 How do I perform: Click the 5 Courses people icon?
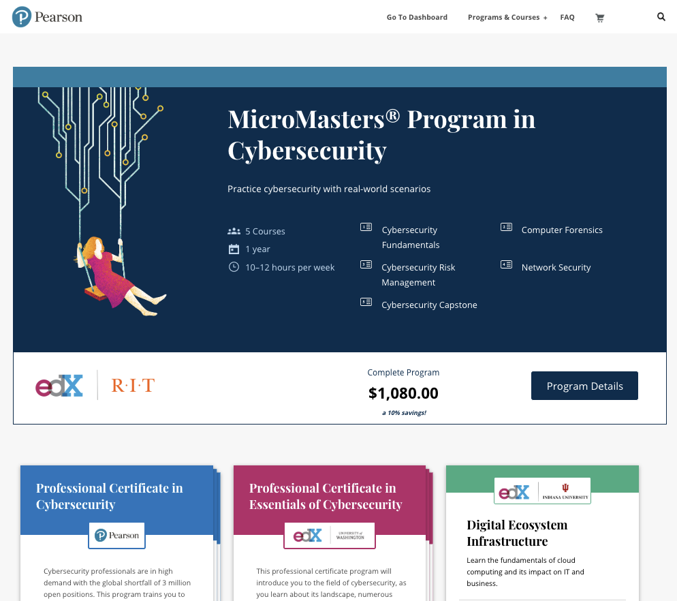(234, 231)
